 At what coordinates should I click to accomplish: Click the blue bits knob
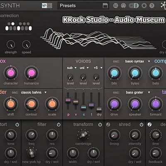click(114, 73)
